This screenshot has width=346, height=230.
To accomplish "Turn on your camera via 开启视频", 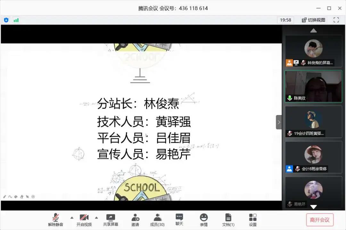I will tap(84, 219).
